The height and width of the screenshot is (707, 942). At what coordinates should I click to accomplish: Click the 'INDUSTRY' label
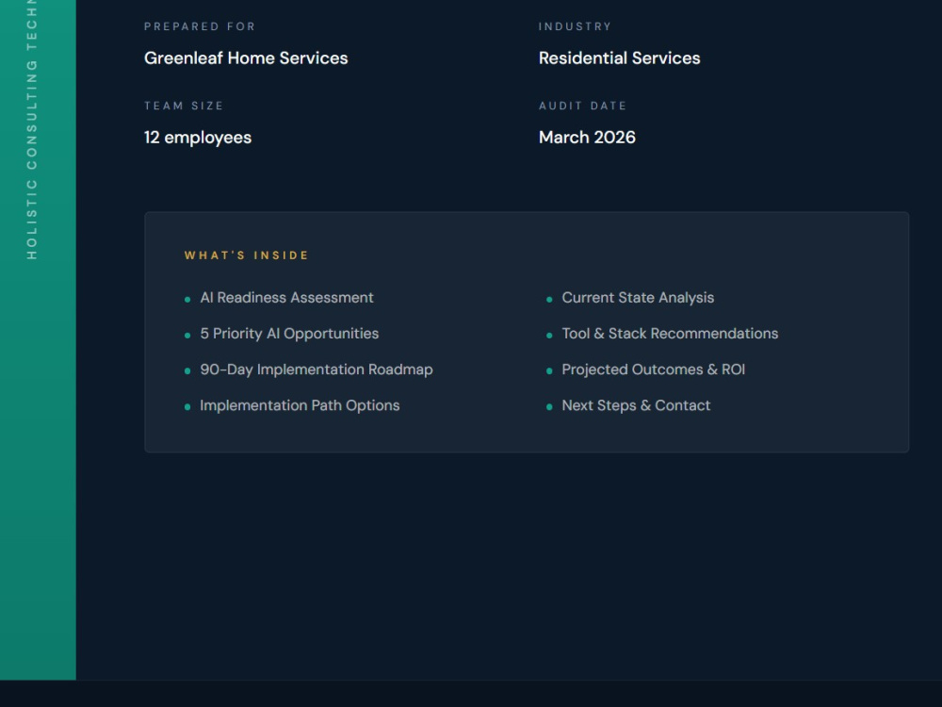pos(575,26)
